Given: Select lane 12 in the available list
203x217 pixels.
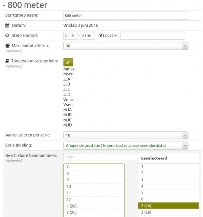Looking at the screenshot, I should [94, 199].
